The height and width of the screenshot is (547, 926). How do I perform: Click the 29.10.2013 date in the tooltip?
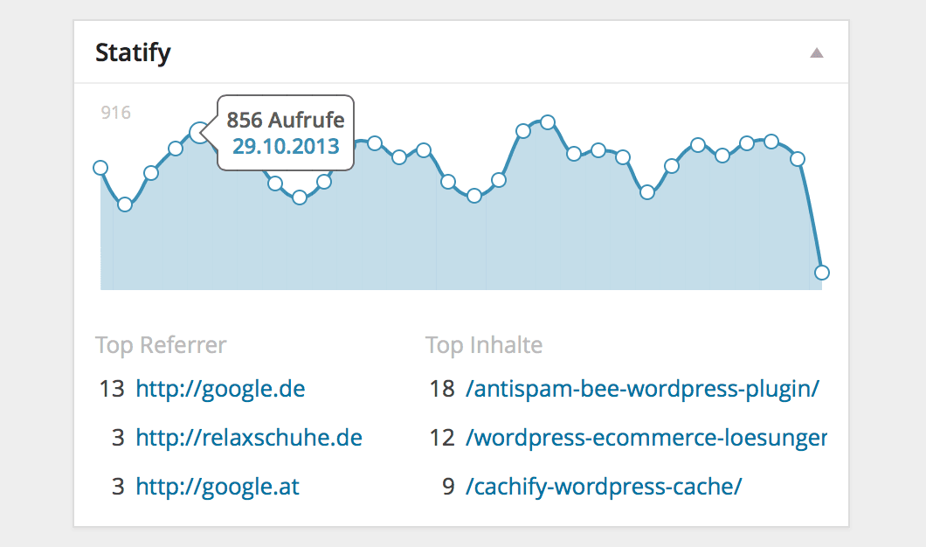(x=286, y=146)
